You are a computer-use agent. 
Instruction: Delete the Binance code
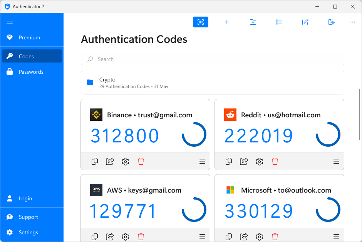point(141,161)
